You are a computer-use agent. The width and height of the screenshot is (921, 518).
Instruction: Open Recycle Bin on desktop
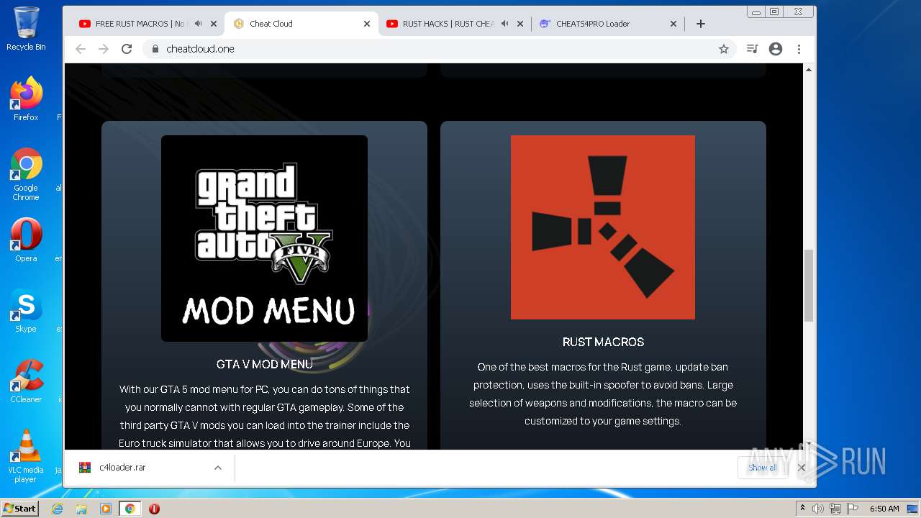coord(26,29)
